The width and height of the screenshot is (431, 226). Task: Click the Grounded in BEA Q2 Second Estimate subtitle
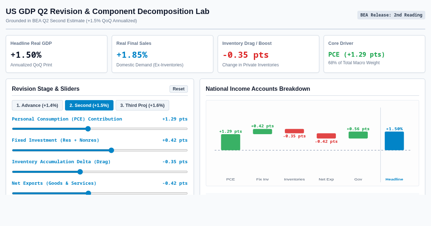tap(71, 21)
